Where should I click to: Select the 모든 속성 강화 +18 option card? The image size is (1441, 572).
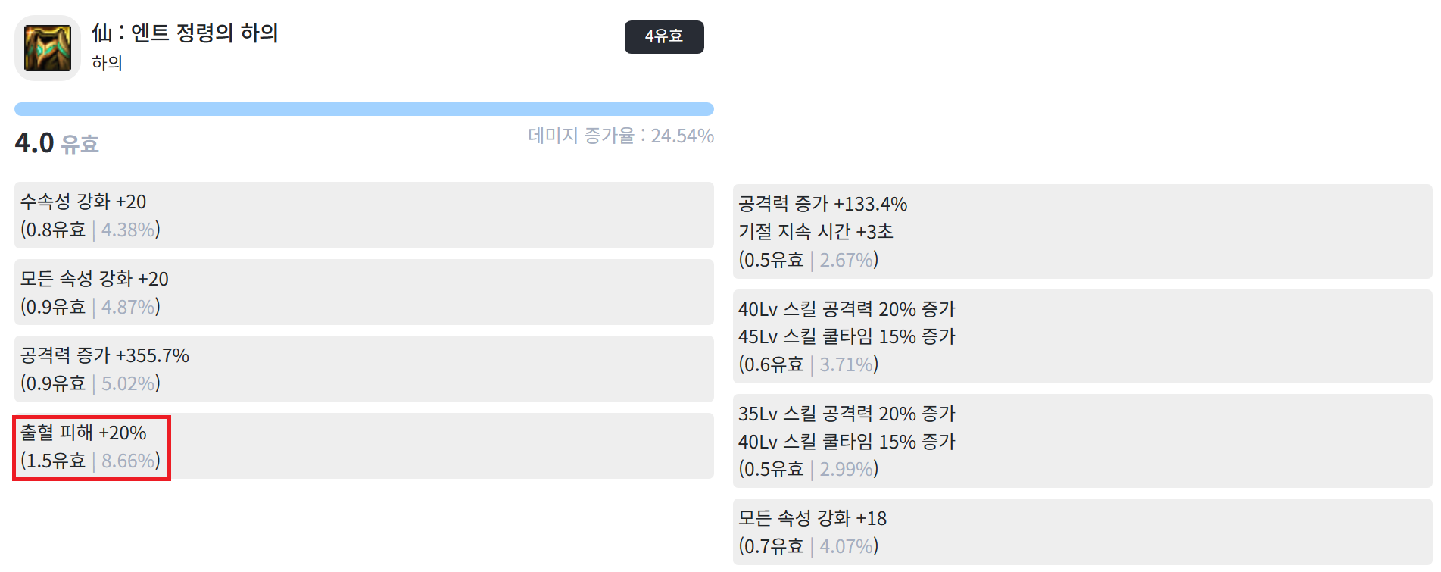(1083, 532)
